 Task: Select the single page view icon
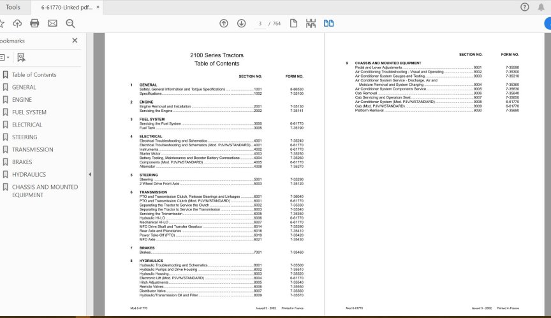(293, 24)
